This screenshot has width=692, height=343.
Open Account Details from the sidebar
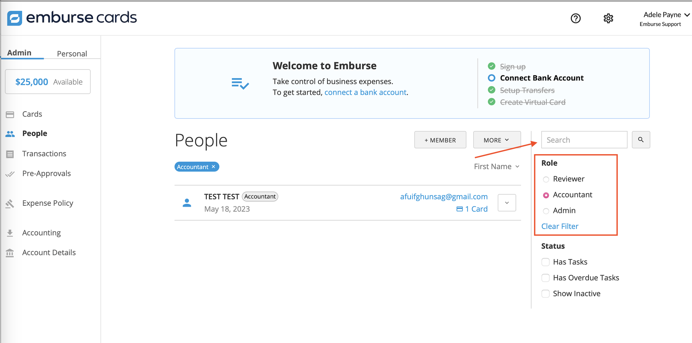click(x=49, y=252)
